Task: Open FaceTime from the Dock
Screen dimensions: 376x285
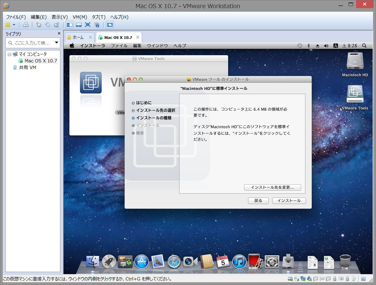Action: click(190, 261)
